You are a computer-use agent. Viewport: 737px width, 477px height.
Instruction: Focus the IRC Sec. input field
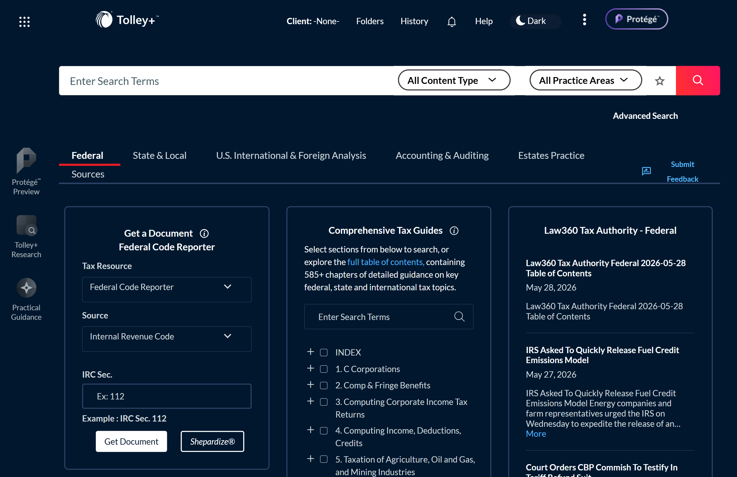point(167,396)
